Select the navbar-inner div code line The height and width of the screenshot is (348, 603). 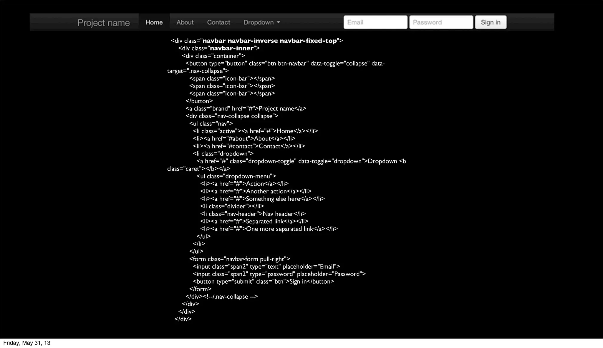coord(219,48)
